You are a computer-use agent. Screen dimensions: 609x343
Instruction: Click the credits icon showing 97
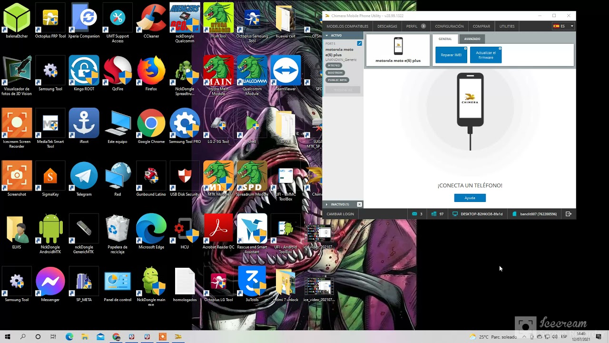434,214
